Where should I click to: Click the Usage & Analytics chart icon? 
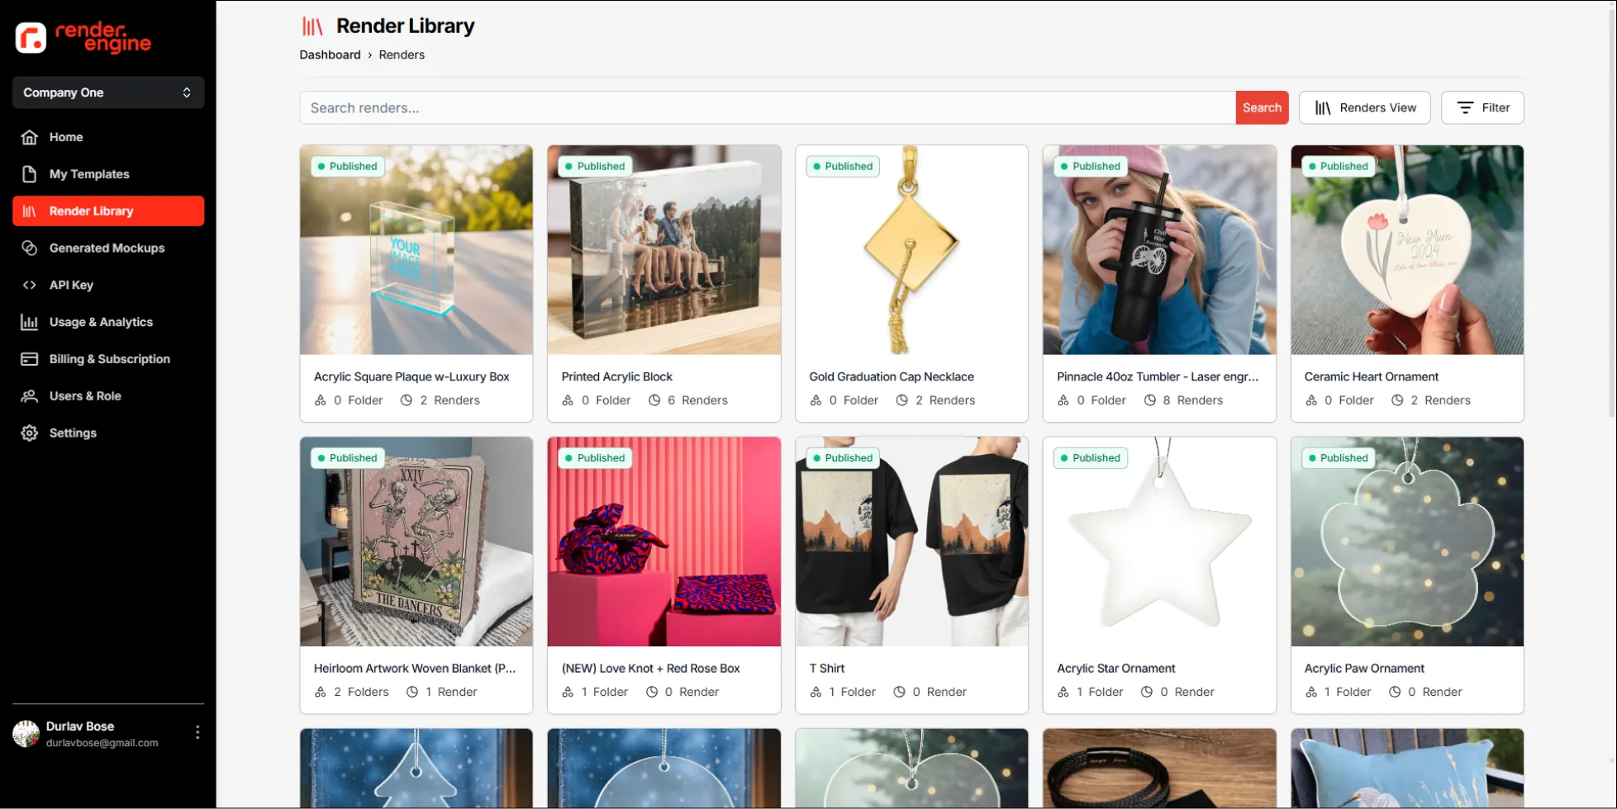click(x=30, y=322)
